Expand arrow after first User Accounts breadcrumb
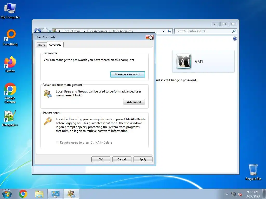This screenshot has width=266, height=199. tap(110, 31)
